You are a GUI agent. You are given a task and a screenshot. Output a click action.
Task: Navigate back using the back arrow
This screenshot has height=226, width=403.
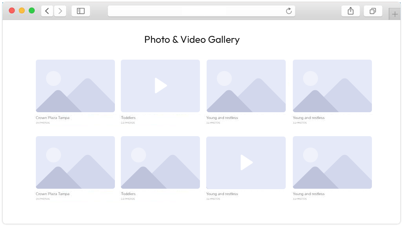[x=47, y=11]
